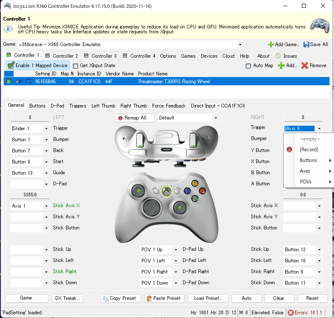Click the Copy Preset icon
The height and width of the screenshot is (318, 334).
(106, 298)
